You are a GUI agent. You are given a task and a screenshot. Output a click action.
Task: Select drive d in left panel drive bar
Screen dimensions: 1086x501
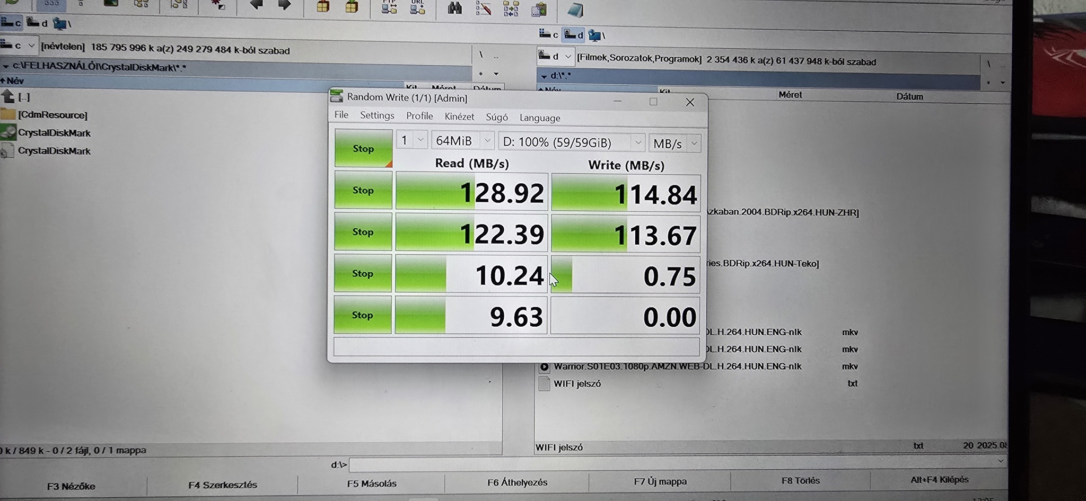pyautogui.click(x=37, y=23)
